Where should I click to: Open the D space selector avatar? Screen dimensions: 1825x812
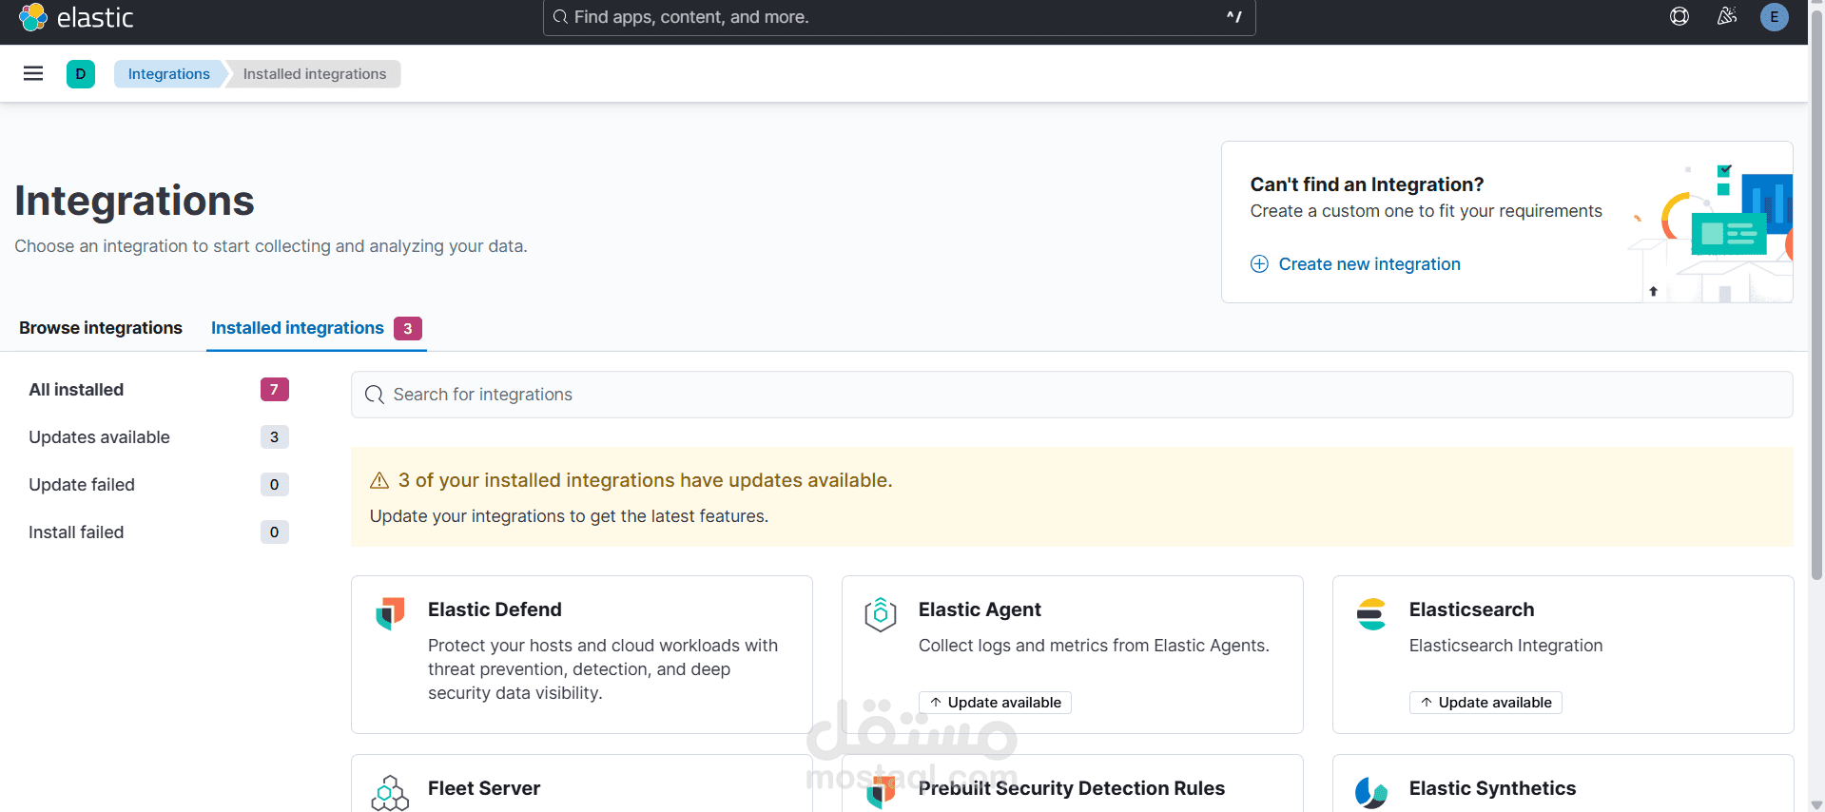click(x=81, y=73)
